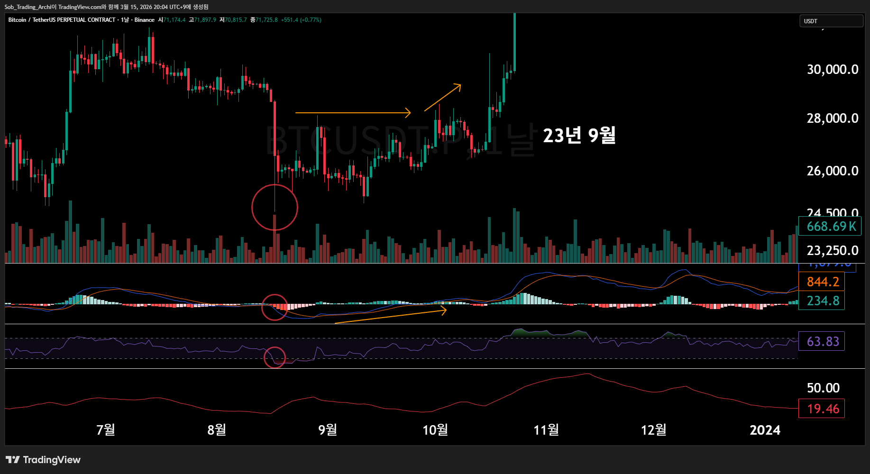Click the 26,000.0 price axis label
The image size is (870, 474).
(x=833, y=171)
